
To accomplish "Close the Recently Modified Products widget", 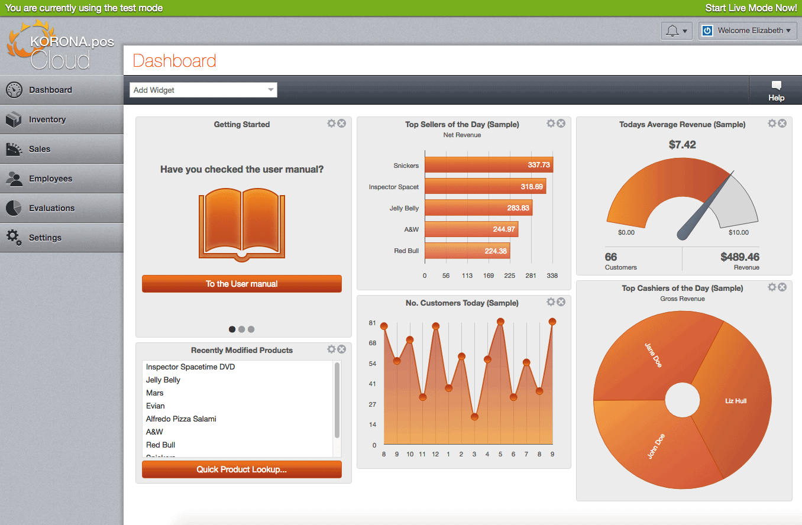I will [342, 349].
